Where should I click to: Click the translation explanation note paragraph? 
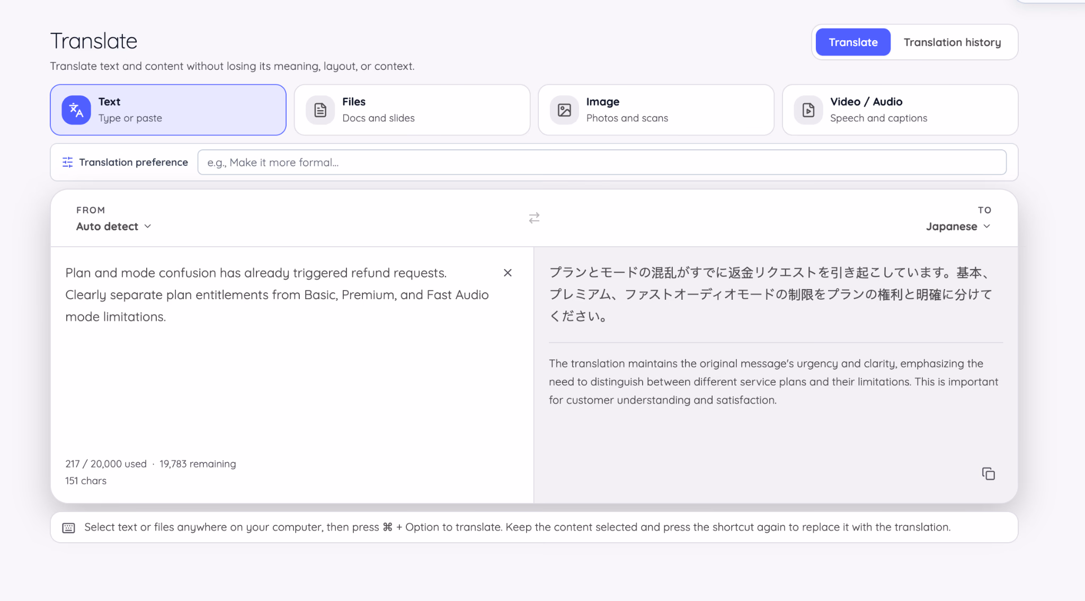point(773,382)
